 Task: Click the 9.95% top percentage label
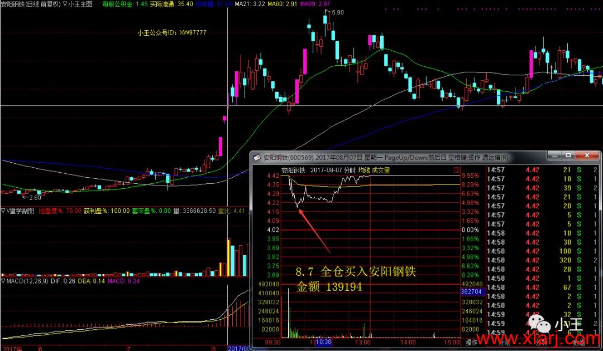click(471, 175)
